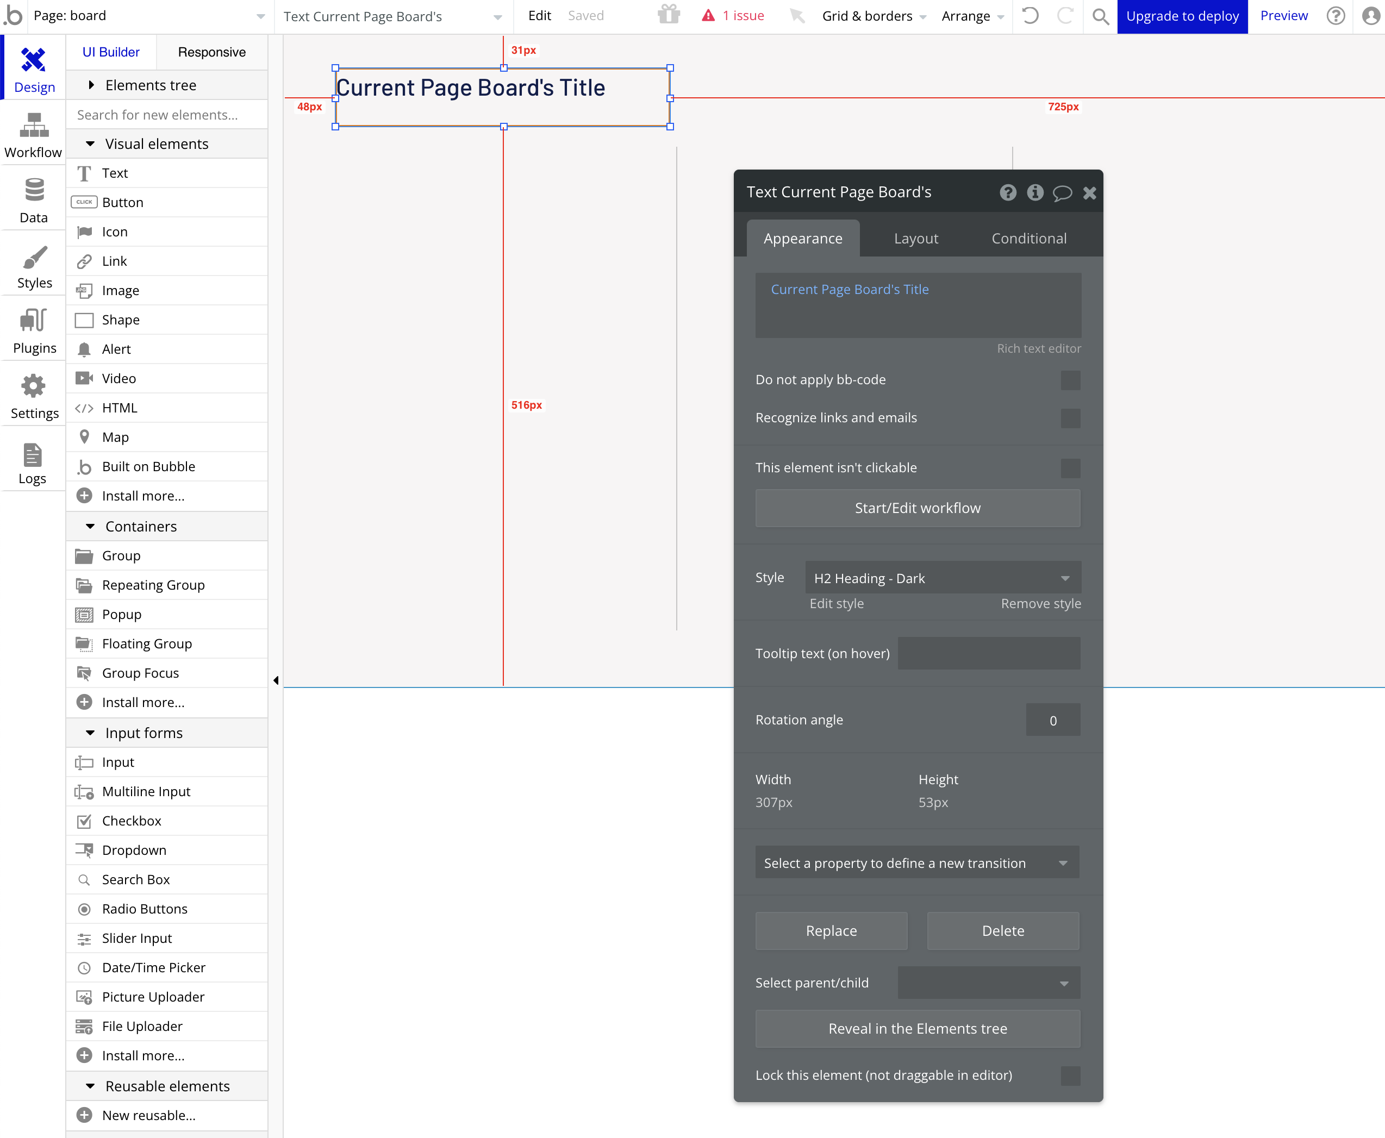Click the Start/Edit workflow button
The width and height of the screenshot is (1385, 1138).
917,508
